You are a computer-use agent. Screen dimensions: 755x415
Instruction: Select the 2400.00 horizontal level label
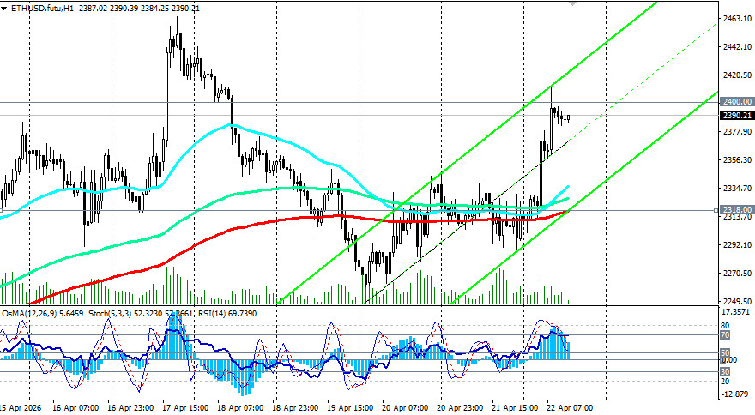click(x=737, y=101)
